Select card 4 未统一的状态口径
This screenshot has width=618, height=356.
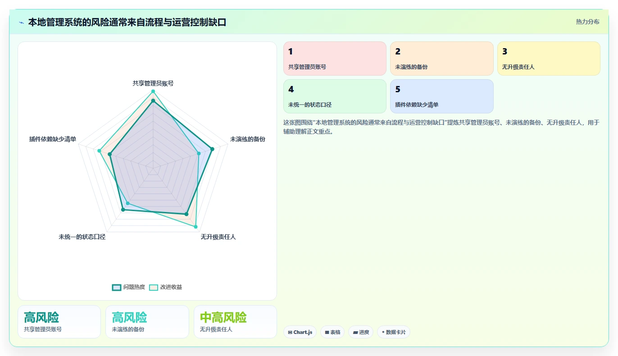[335, 96]
